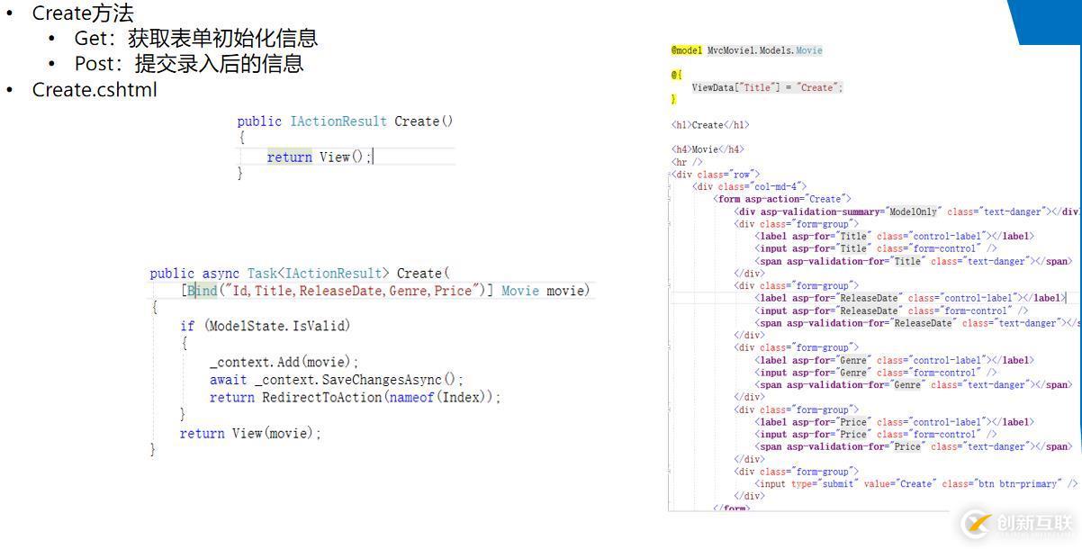Select the Create方法 bullet item
Screen dimensions: 1082x549
click(x=83, y=13)
